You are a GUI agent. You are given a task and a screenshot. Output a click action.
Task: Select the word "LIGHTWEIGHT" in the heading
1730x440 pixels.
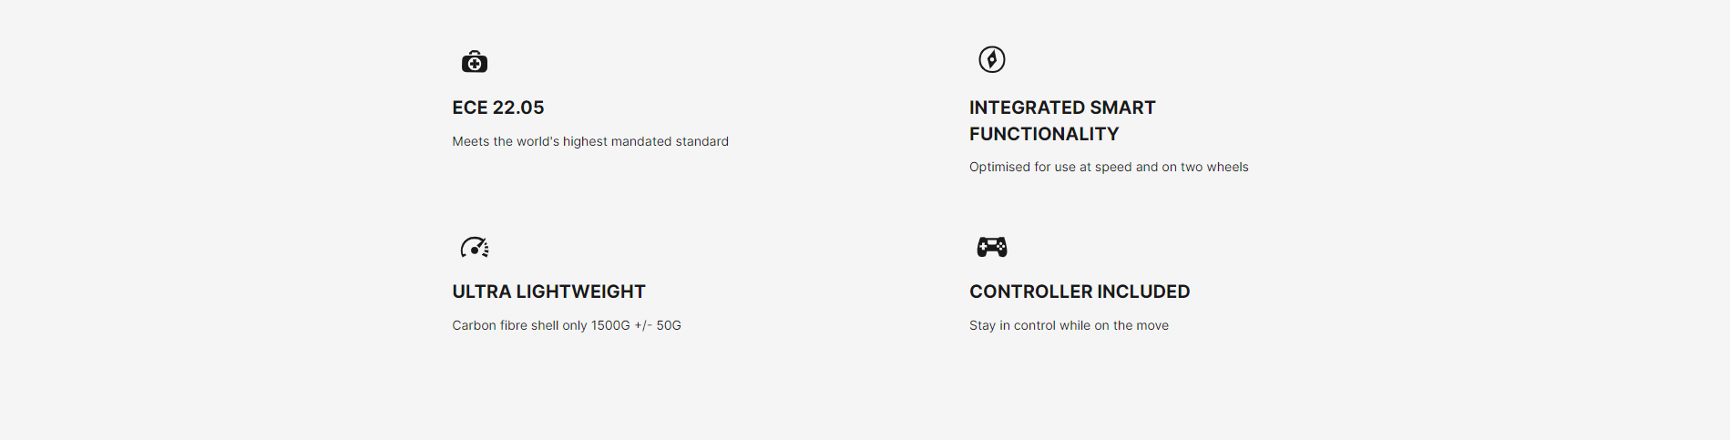tap(580, 292)
